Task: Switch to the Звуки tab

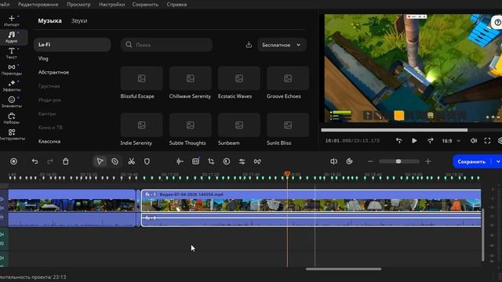Action: click(79, 21)
